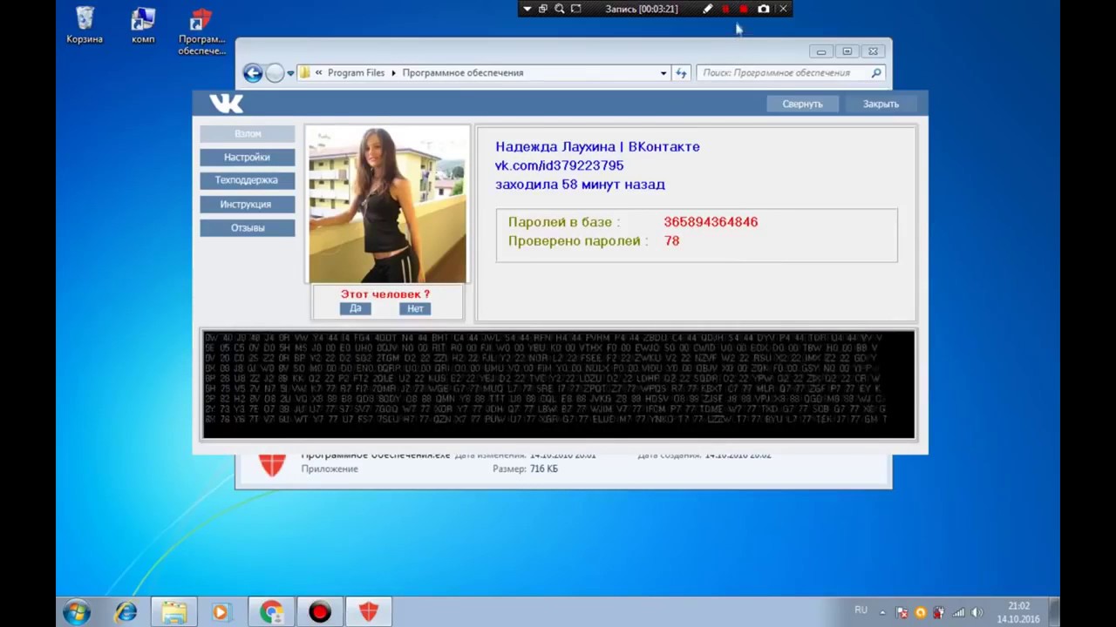Click the magnifier zoom icon in recording bar
The height and width of the screenshot is (627, 1116).
coord(560,9)
